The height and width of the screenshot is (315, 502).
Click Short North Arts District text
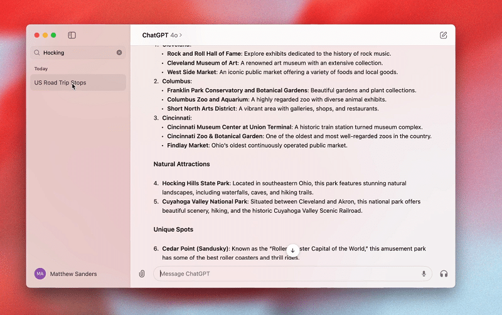[x=201, y=109]
